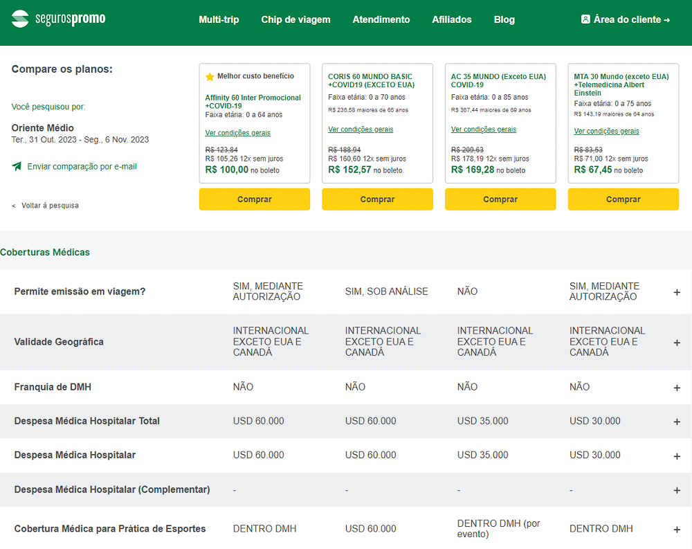The image size is (692, 549).
Task: Buy the CORIS 60 MUNDO BASIC plan
Action: coord(377,199)
